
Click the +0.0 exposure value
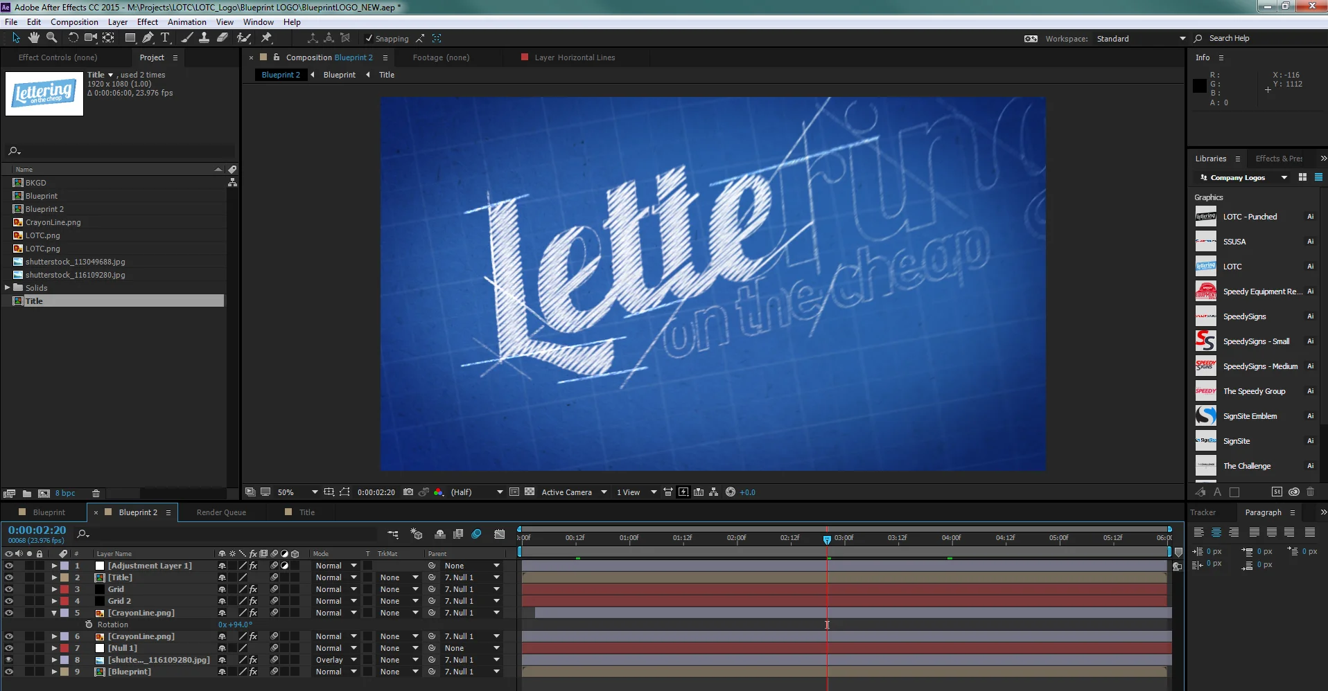click(x=747, y=492)
